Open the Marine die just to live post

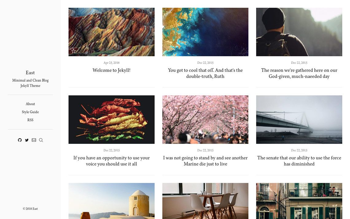coord(205,161)
